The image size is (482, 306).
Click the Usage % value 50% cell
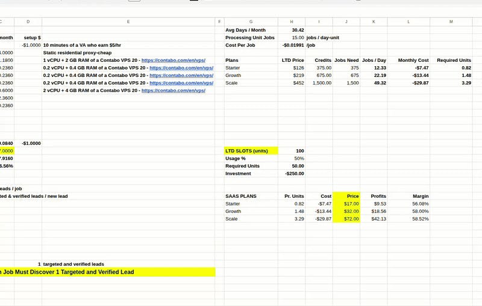tap(292, 159)
